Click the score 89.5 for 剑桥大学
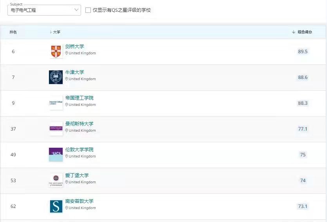This screenshot has width=327, height=222. pyautogui.click(x=303, y=51)
